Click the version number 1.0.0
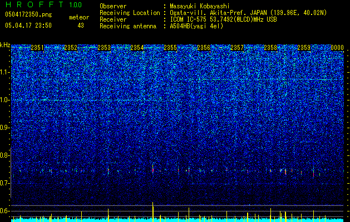This screenshot has height=222, width=350. click(75, 4)
